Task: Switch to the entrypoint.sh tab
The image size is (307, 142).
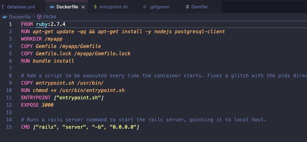Action: [x=113, y=7]
